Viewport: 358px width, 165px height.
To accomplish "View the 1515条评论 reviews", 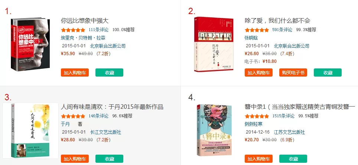I will pyautogui.click(x=283, y=116).
